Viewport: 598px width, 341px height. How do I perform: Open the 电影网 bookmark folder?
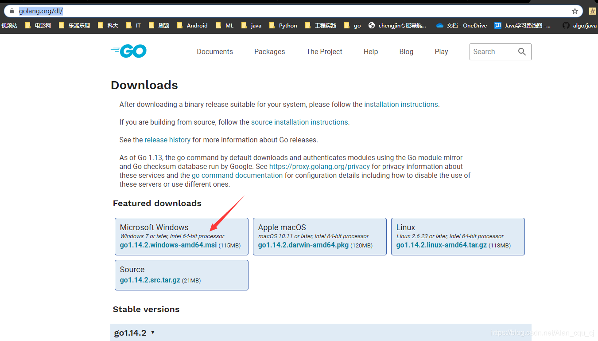point(38,26)
